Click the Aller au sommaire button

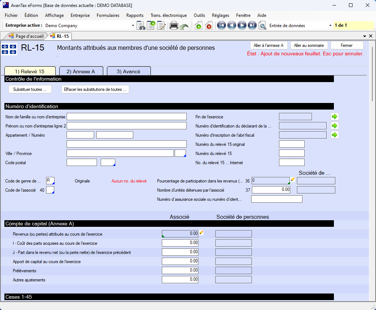click(309, 45)
